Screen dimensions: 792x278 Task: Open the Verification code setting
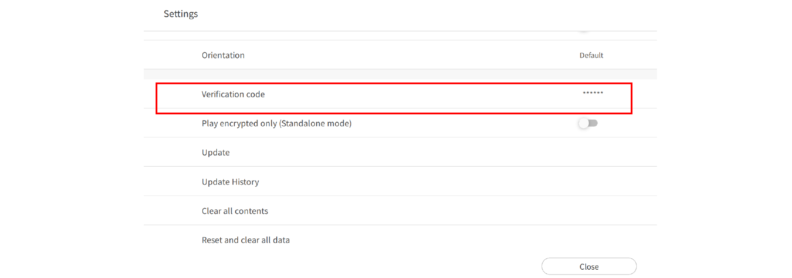pyautogui.click(x=233, y=94)
